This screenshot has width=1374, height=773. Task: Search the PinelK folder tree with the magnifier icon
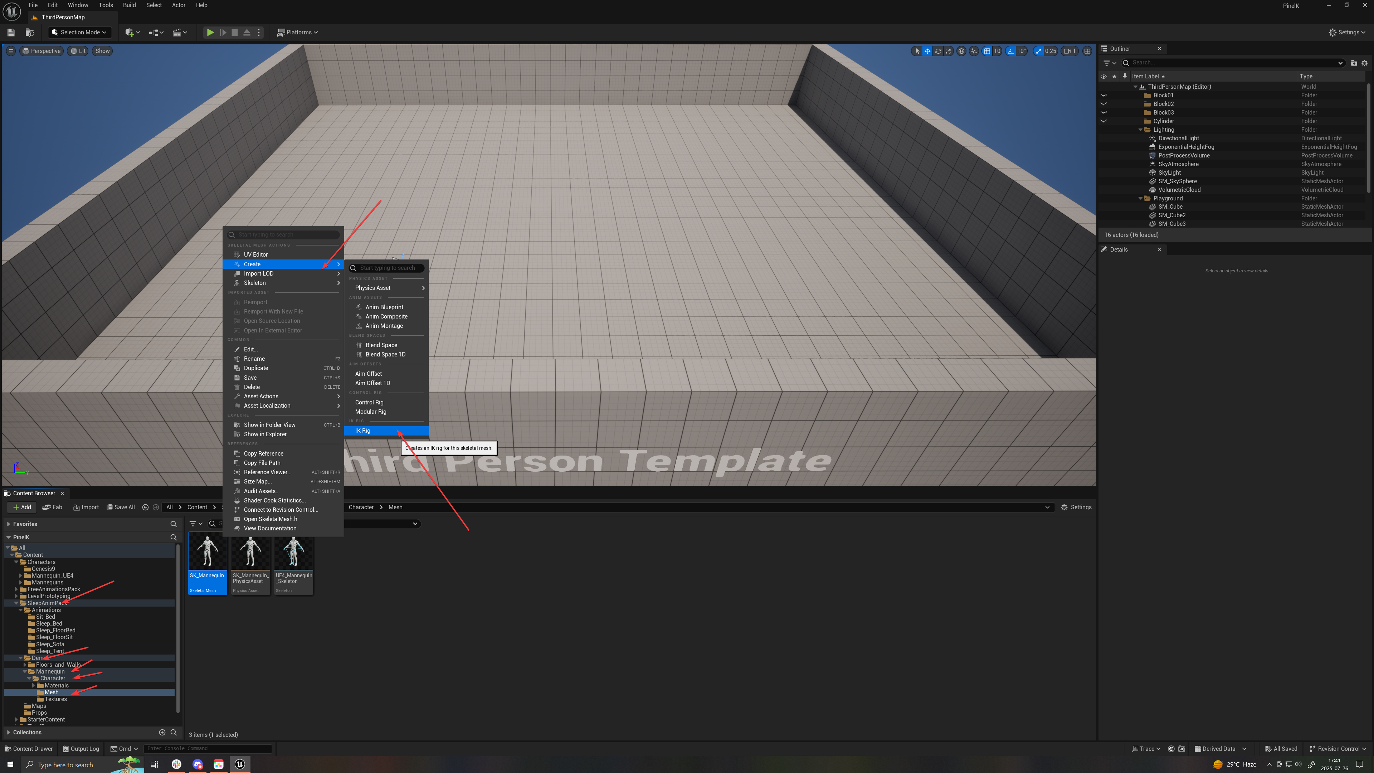tap(173, 537)
